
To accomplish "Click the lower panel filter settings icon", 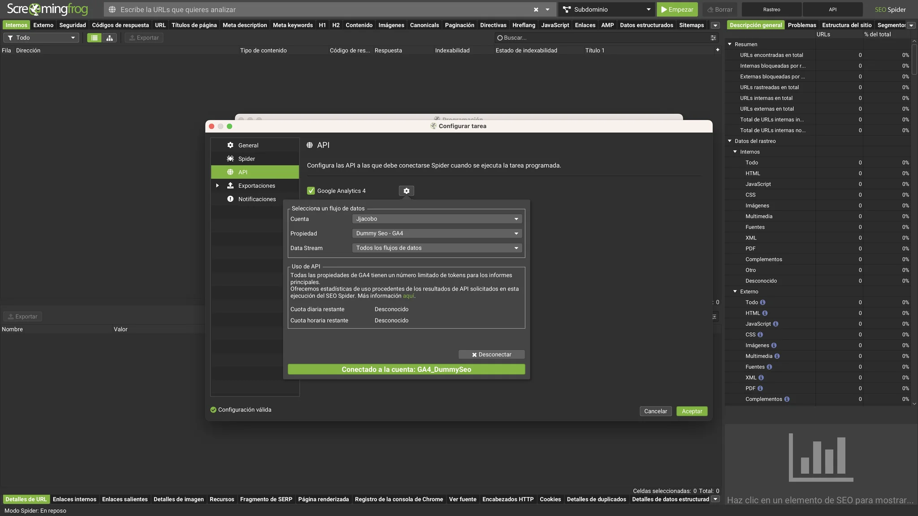I will pyautogui.click(x=714, y=317).
